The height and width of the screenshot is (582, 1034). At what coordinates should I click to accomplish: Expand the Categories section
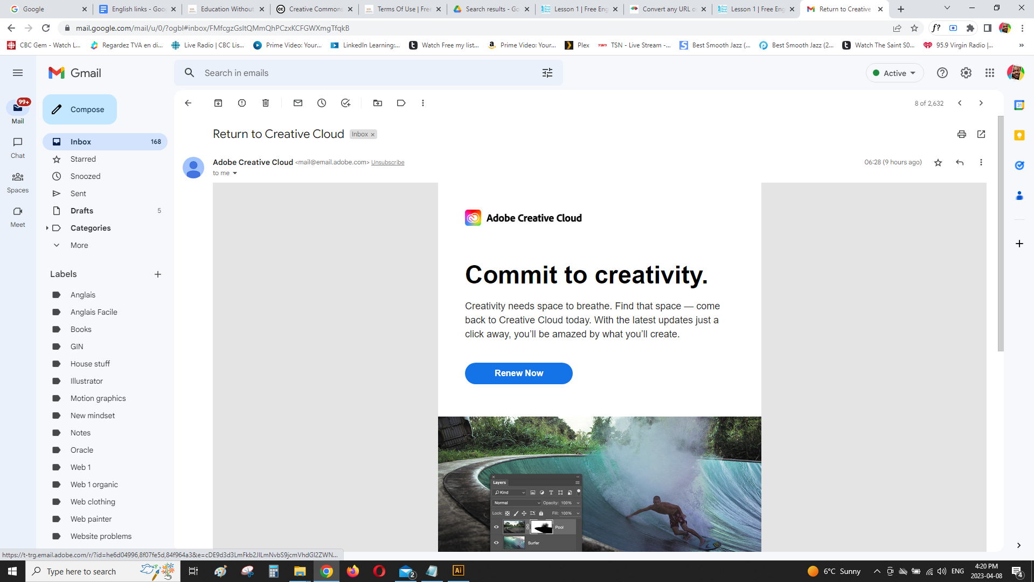pos(47,228)
